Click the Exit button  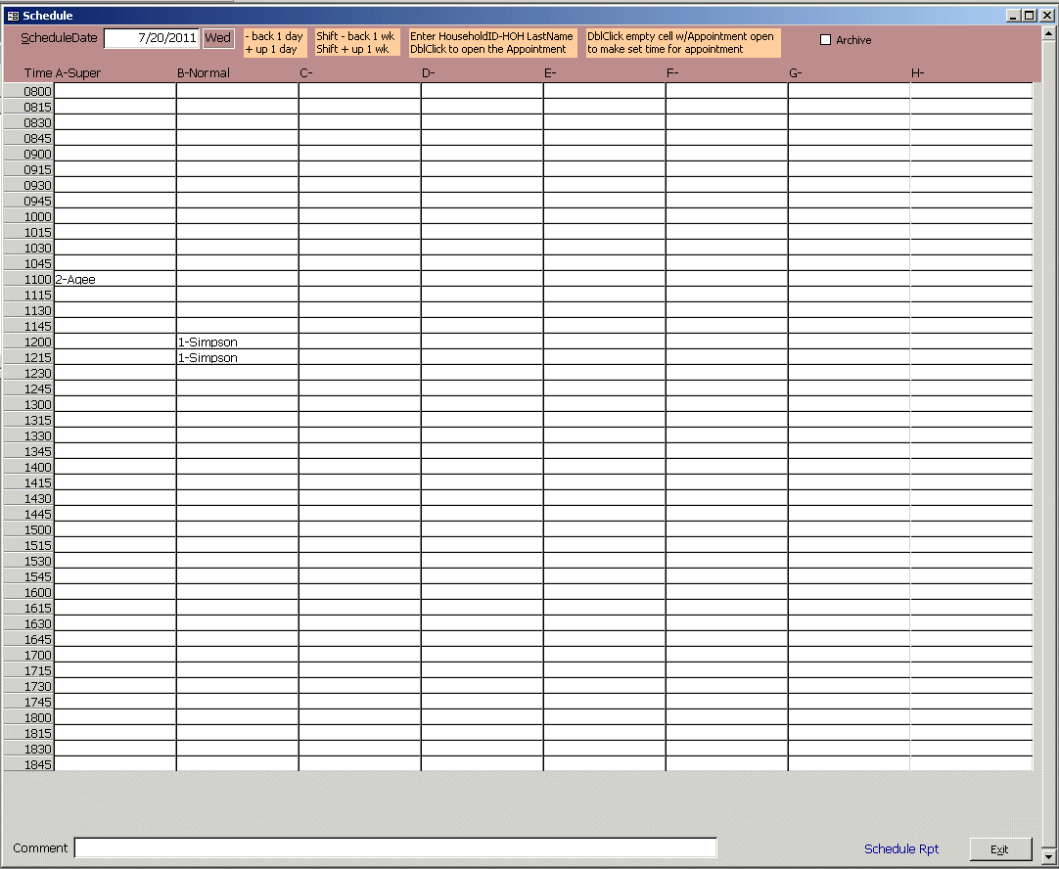(x=1000, y=849)
